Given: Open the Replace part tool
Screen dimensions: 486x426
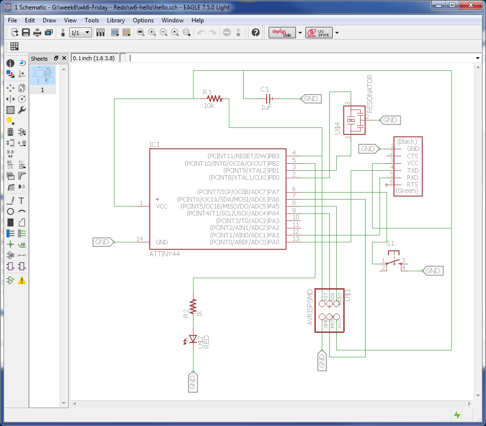Looking at the screenshot, I should pyautogui.click(x=22, y=143).
